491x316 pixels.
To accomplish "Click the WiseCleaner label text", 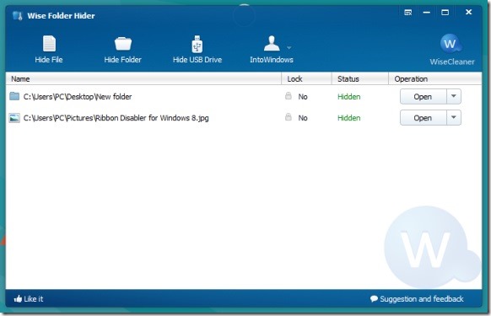I will coord(452,62).
